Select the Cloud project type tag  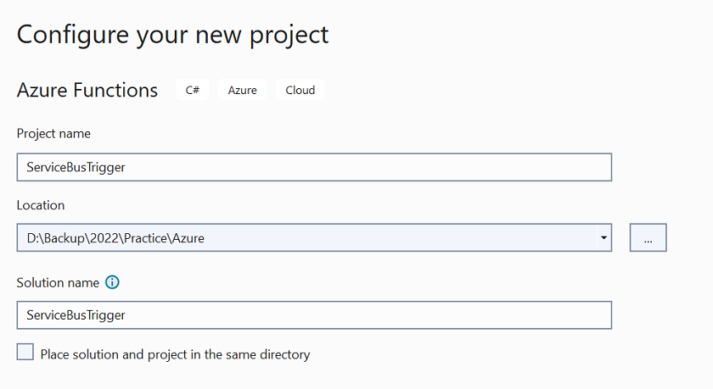300,90
